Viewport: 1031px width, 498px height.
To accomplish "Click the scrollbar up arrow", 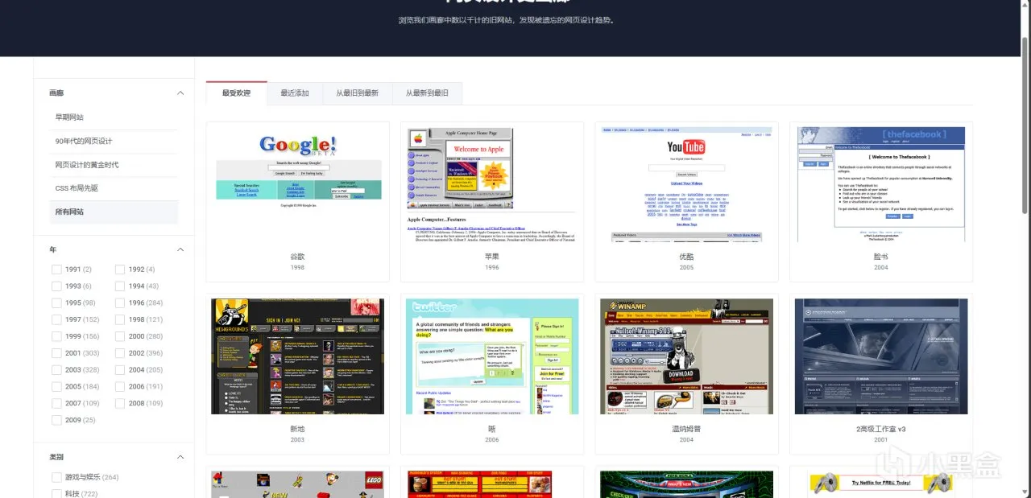I will point(1025,4).
